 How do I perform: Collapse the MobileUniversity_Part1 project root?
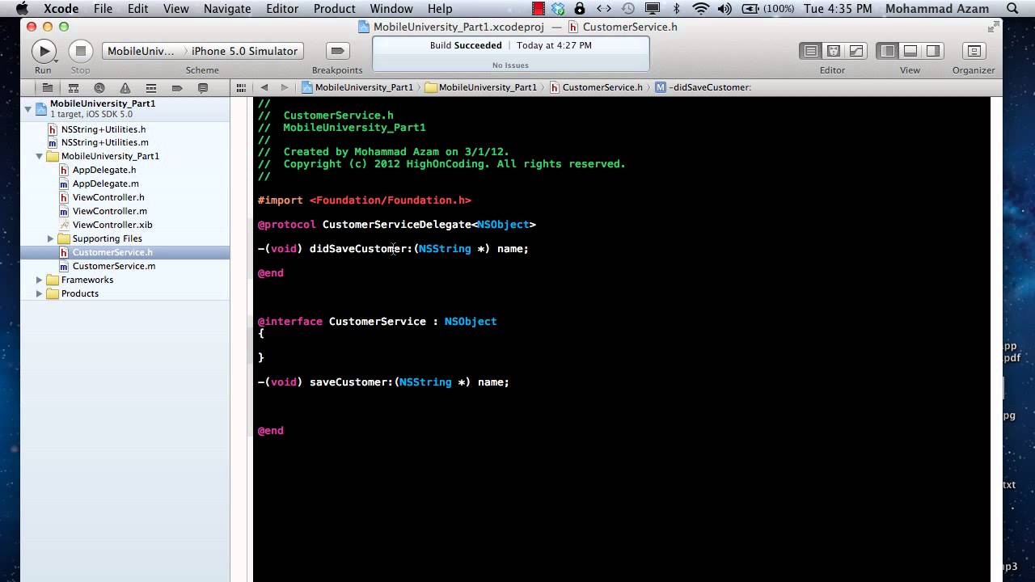28,108
